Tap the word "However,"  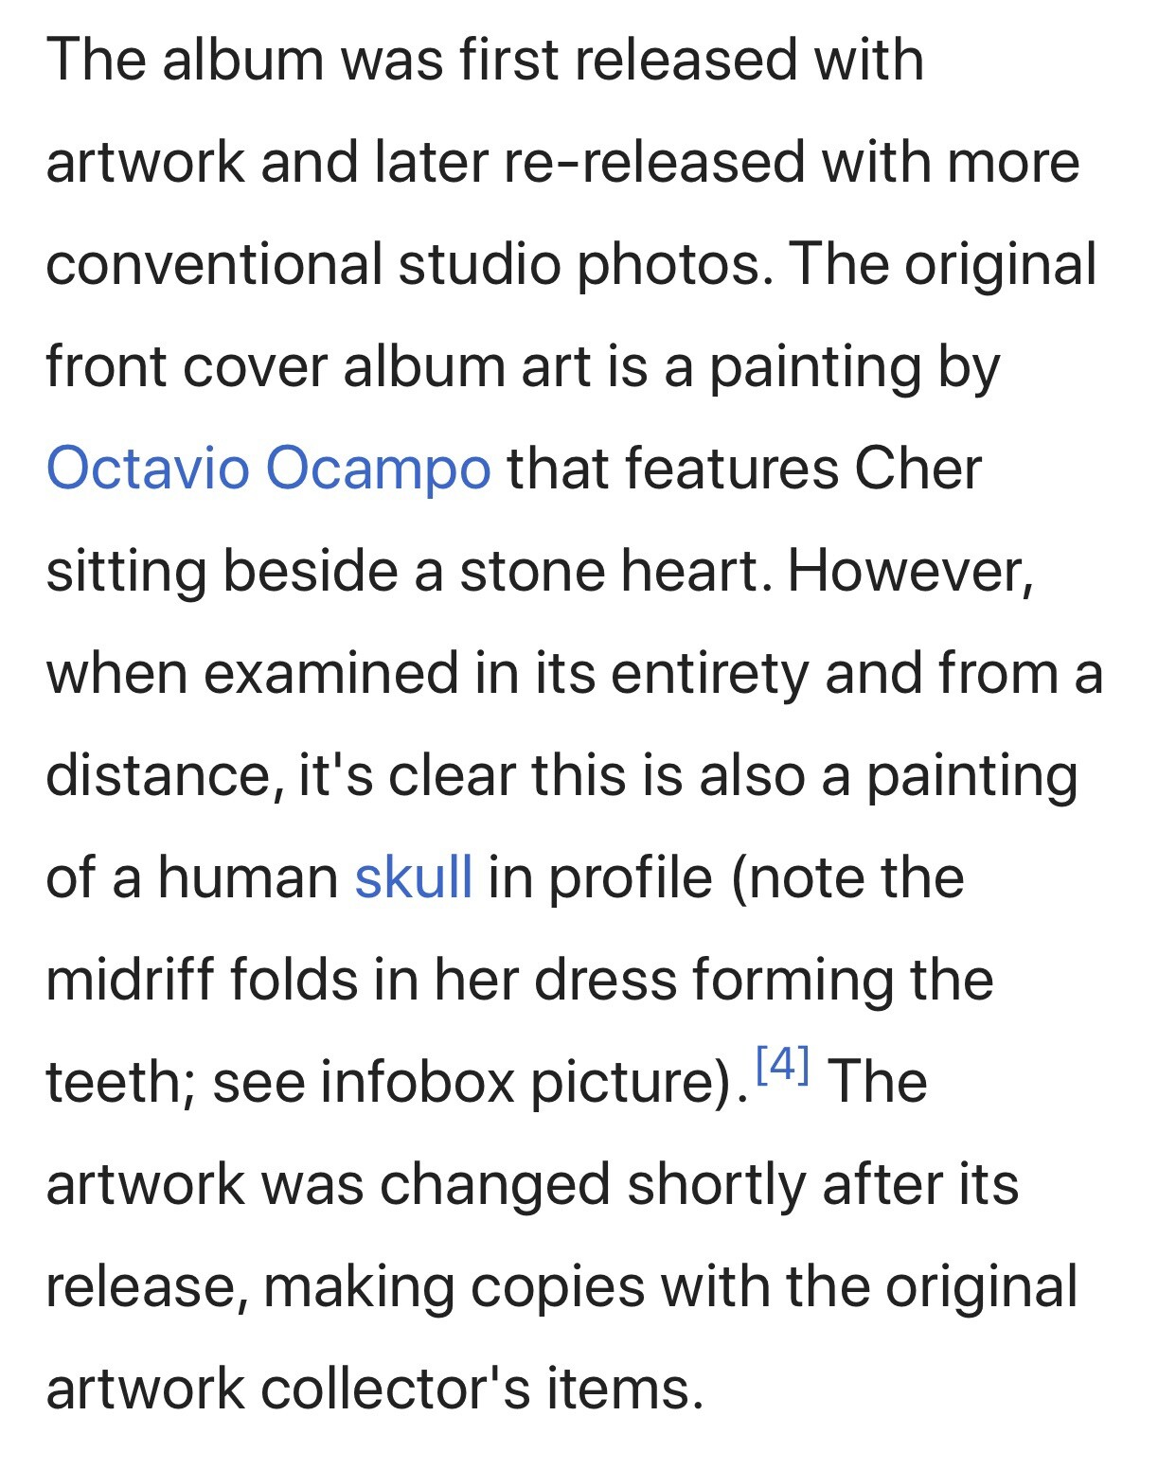click(910, 572)
